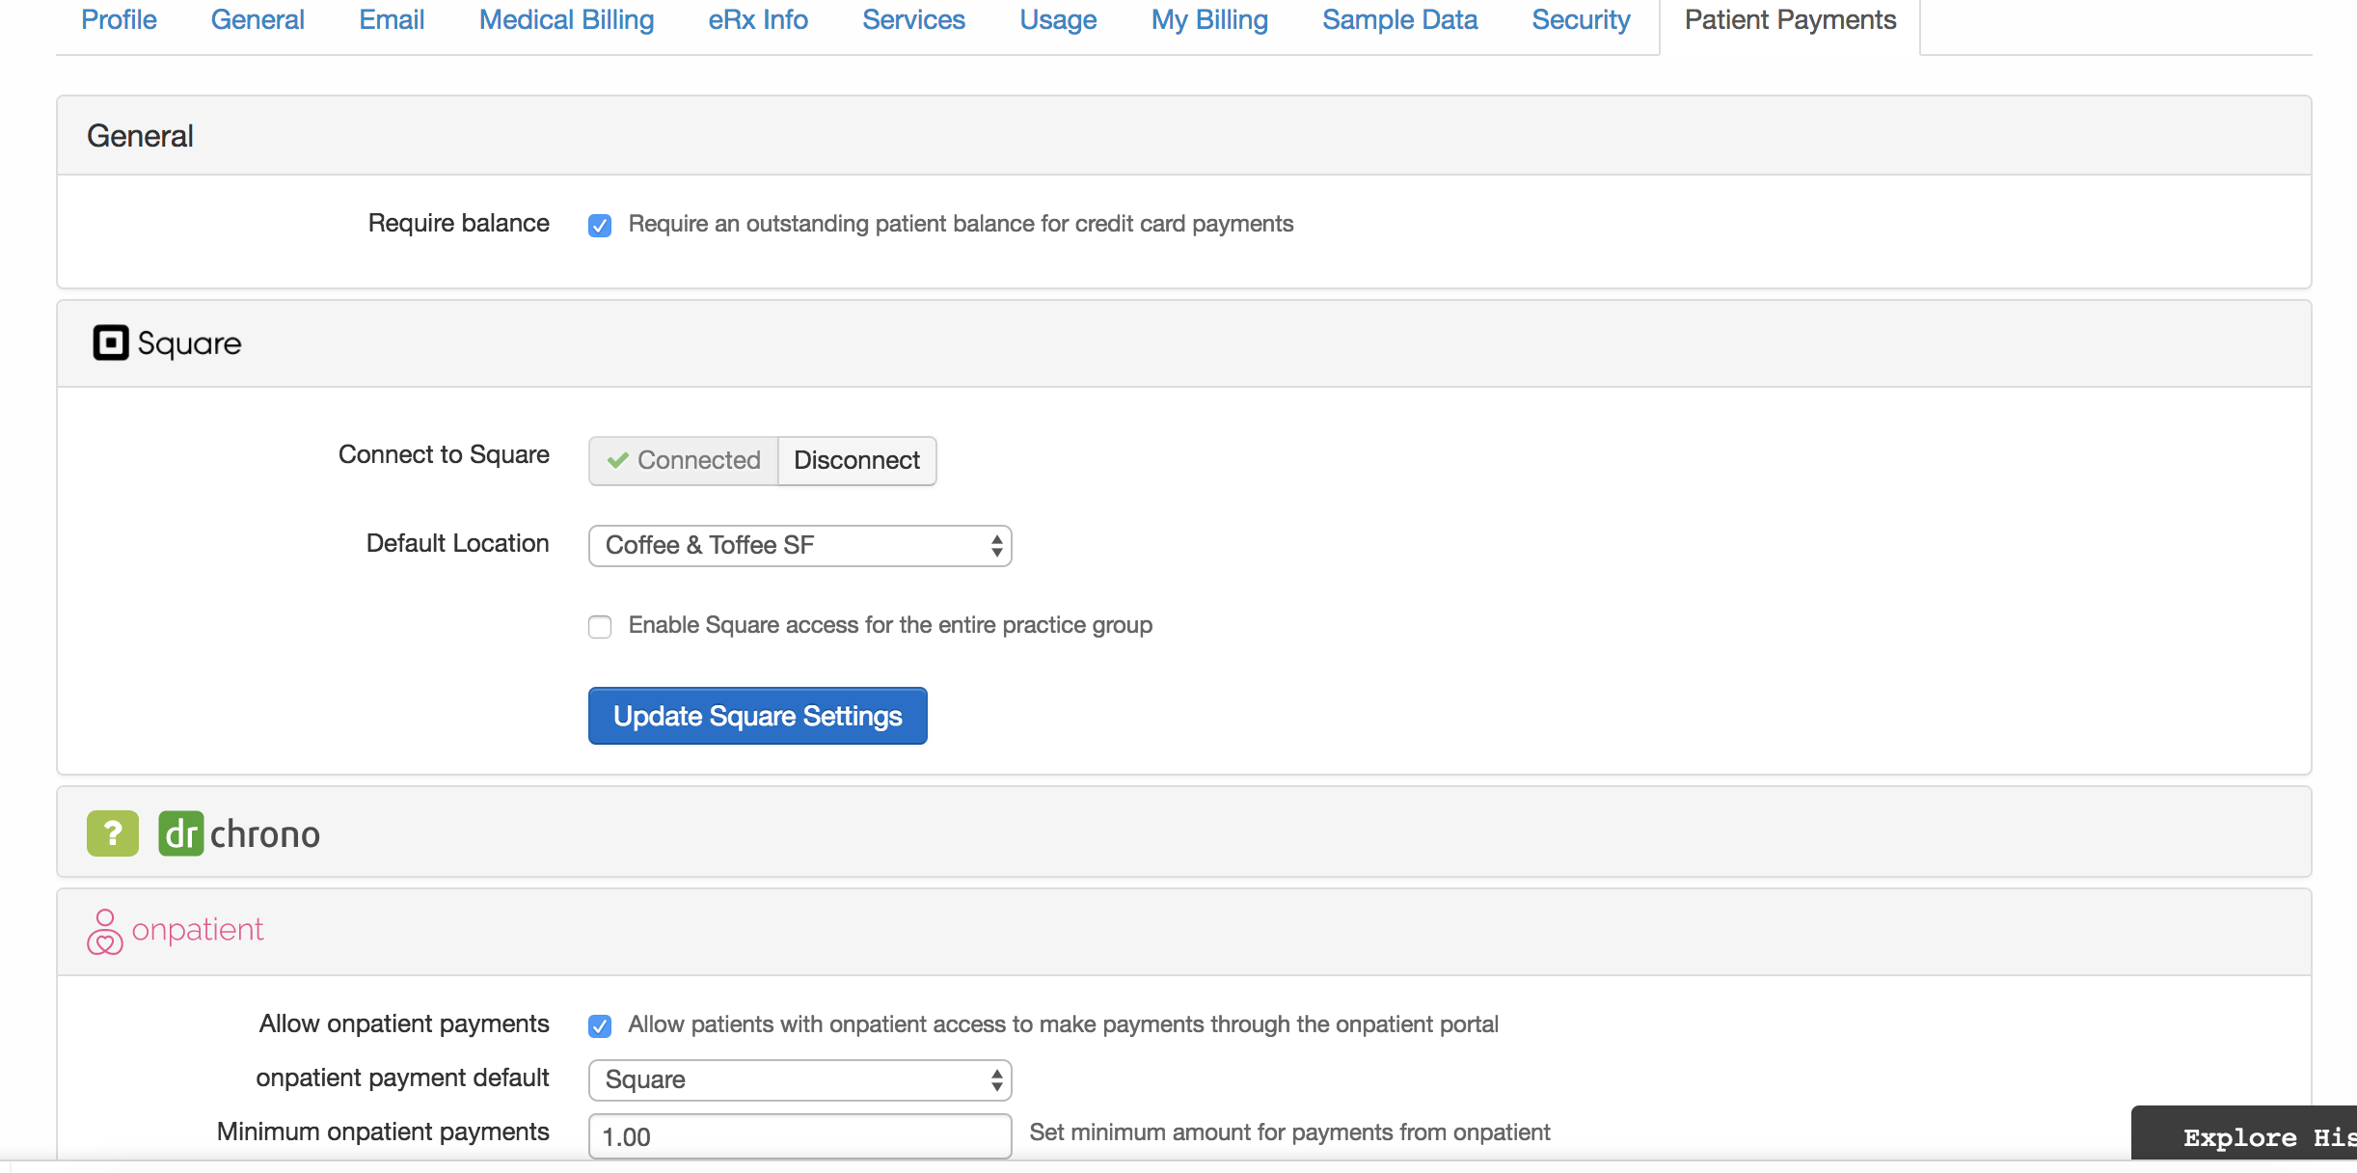This screenshot has width=2357, height=1173.
Task: Click the Square logo icon
Action: (x=111, y=342)
